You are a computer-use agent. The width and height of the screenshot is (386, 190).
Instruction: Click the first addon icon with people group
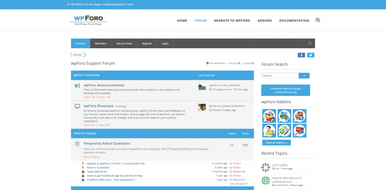269,116
